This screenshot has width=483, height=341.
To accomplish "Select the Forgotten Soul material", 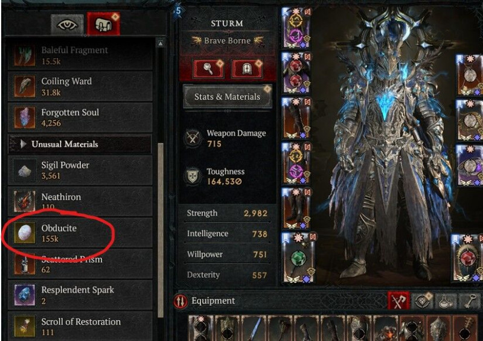I will click(x=80, y=117).
